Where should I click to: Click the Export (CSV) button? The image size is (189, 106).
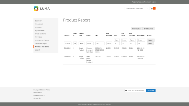[136, 29]
